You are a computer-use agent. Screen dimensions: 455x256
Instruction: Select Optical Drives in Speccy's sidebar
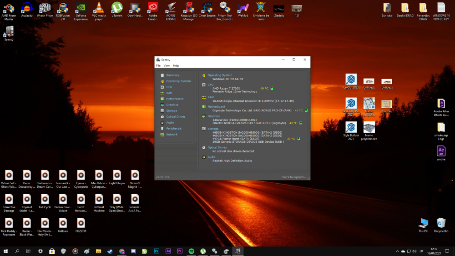[176, 116]
